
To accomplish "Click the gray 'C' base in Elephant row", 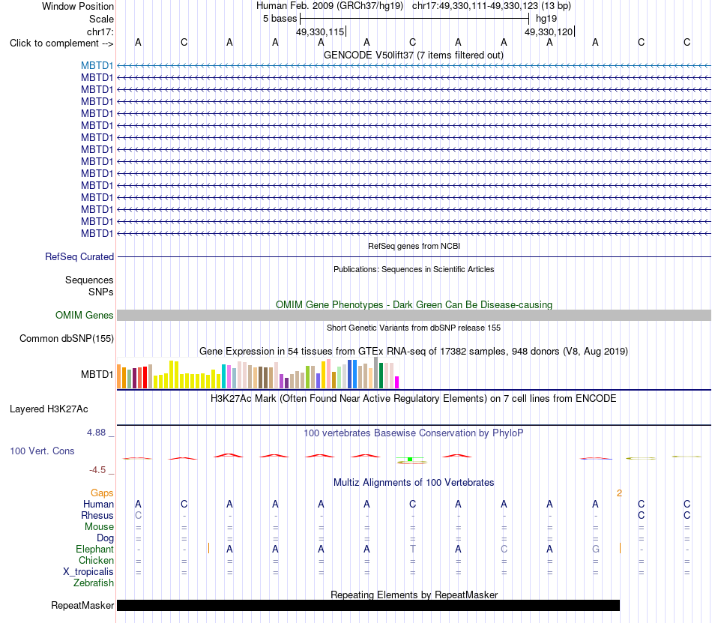I will point(504,549).
